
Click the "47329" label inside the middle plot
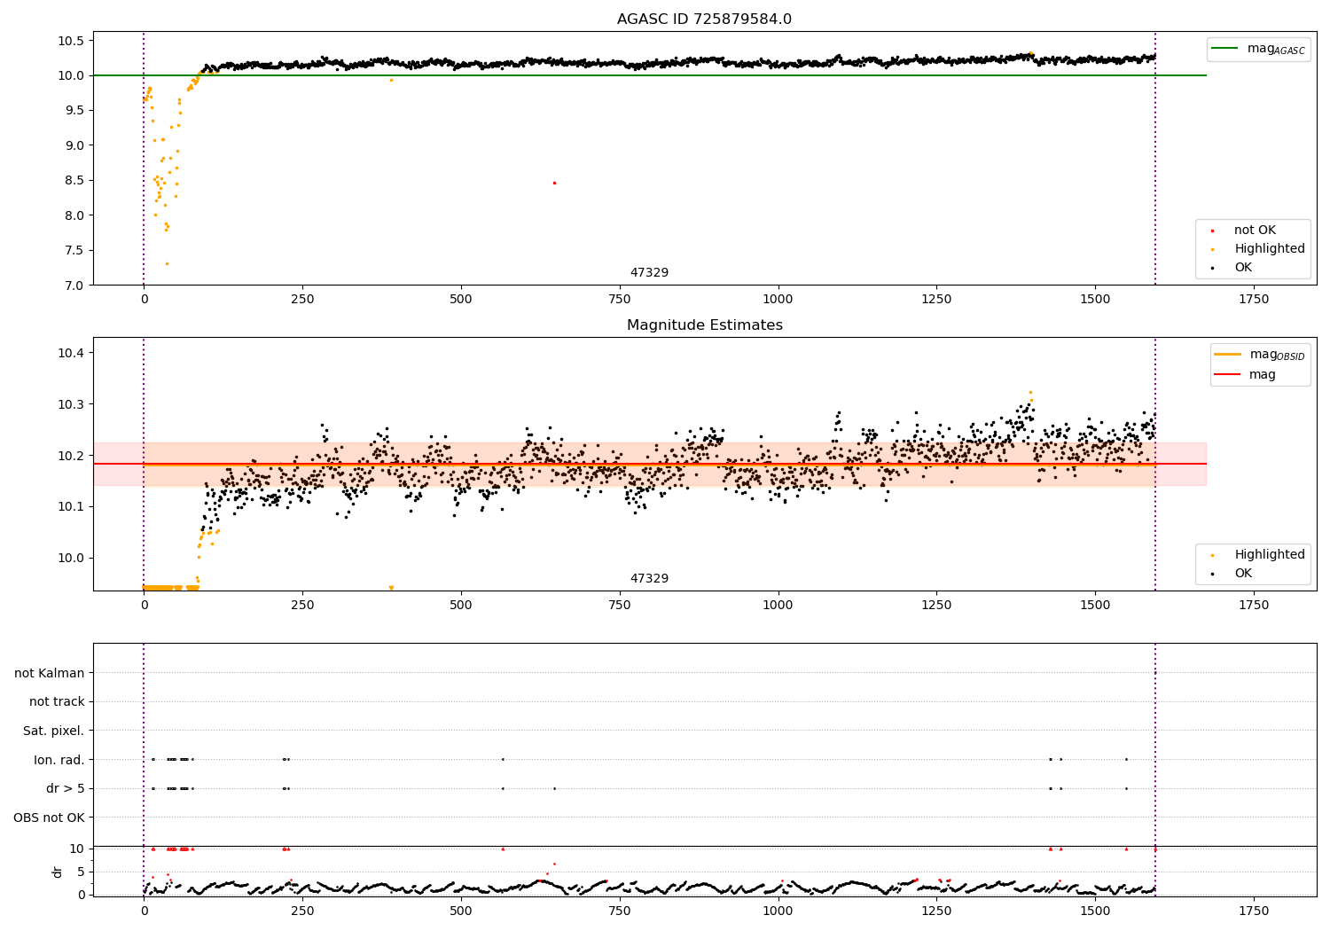(649, 579)
